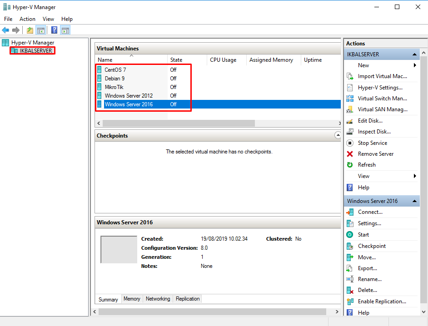Click the Forward arrow toolbar icon
The width and height of the screenshot is (428, 326).
16,30
